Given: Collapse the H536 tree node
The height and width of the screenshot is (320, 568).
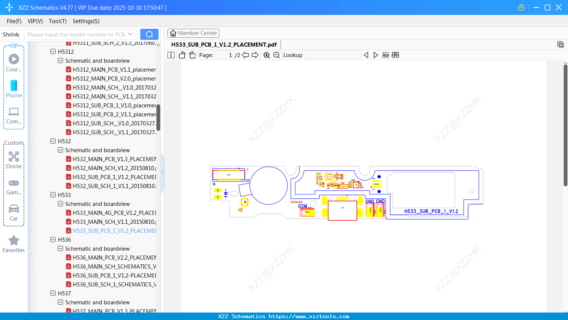Looking at the screenshot, I should point(53,239).
